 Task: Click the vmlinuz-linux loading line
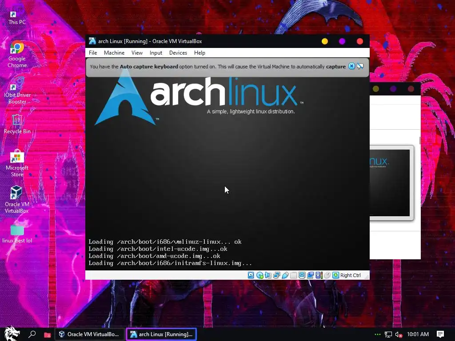tap(165, 242)
